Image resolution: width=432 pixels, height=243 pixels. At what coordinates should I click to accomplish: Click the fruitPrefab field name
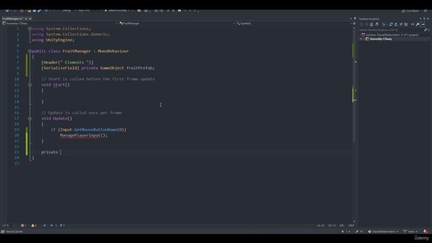pyautogui.click(x=140, y=67)
